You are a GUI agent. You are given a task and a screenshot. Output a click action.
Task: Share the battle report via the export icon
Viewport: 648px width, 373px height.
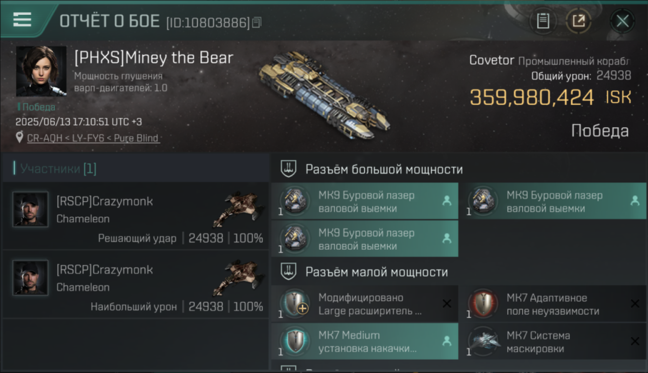point(578,21)
